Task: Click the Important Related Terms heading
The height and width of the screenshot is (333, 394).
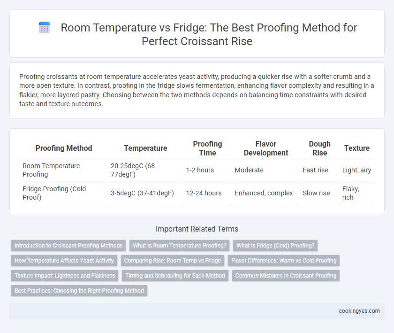Action: pyautogui.click(x=197, y=229)
